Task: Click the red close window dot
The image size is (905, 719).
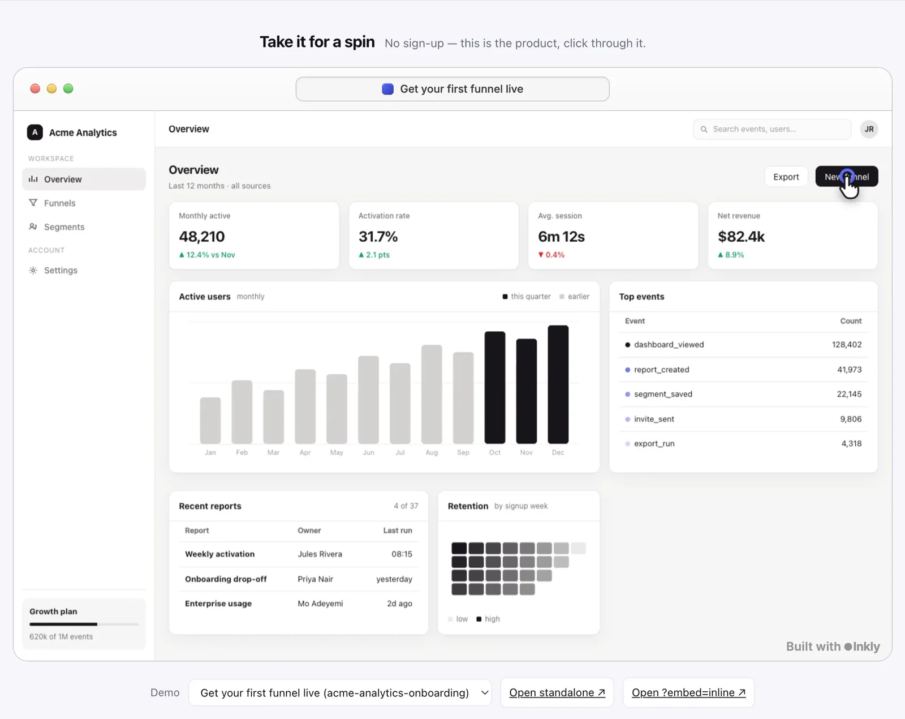Action: [35, 88]
